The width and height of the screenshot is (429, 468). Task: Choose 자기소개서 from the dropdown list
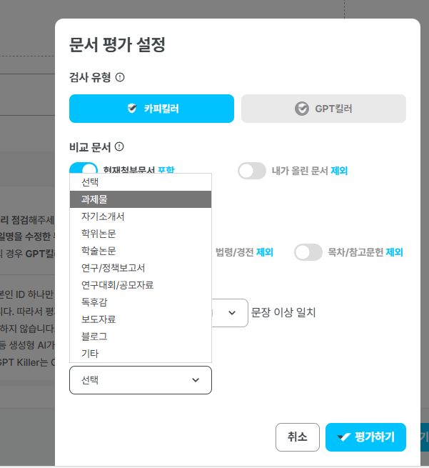[141, 216]
